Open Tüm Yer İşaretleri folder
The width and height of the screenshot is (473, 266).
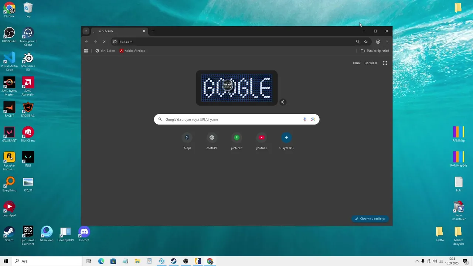pyautogui.click(x=375, y=51)
